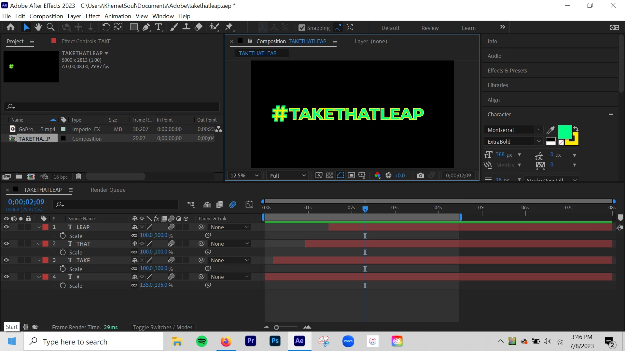Image resolution: width=625 pixels, height=351 pixels.
Task: Select the Hand tool
Action: coord(38,27)
